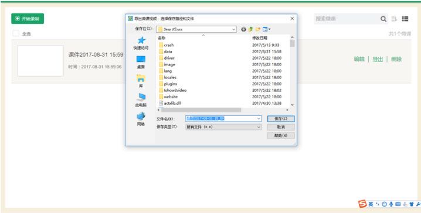Toggle the Select All (全选) checkbox
The width and height of the screenshot is (421, 213).
(x=16, y=33)
